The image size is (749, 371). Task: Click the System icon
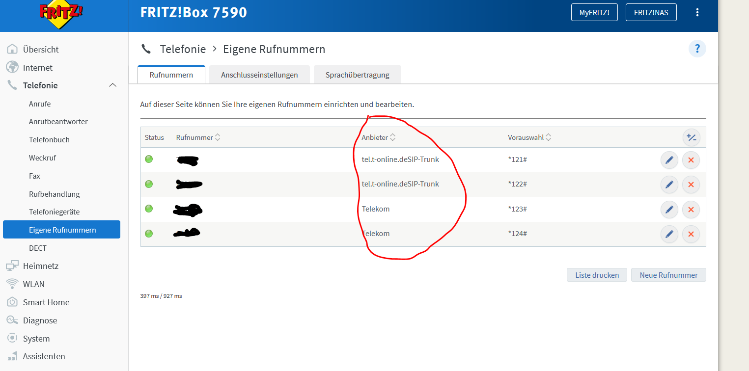(12, 338)
